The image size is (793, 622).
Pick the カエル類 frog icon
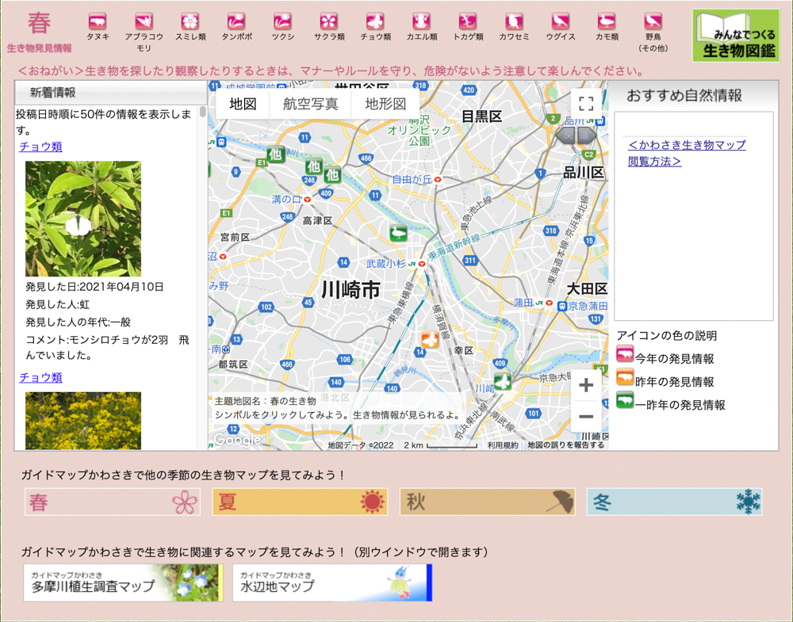click(x=422, y=21)
